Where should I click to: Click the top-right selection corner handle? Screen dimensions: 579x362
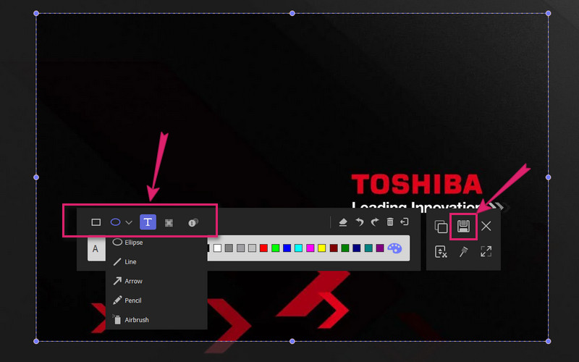pos(549,13)
